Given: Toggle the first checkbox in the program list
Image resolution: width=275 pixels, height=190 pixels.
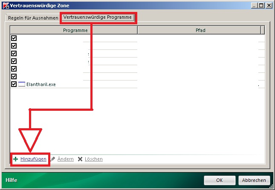Looking at the screenshot, I should coord(14,38).
